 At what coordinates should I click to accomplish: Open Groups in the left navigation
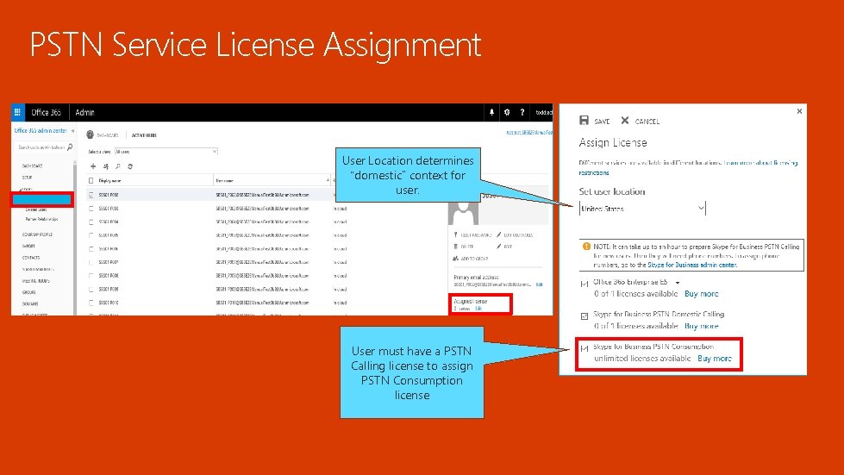29,292
